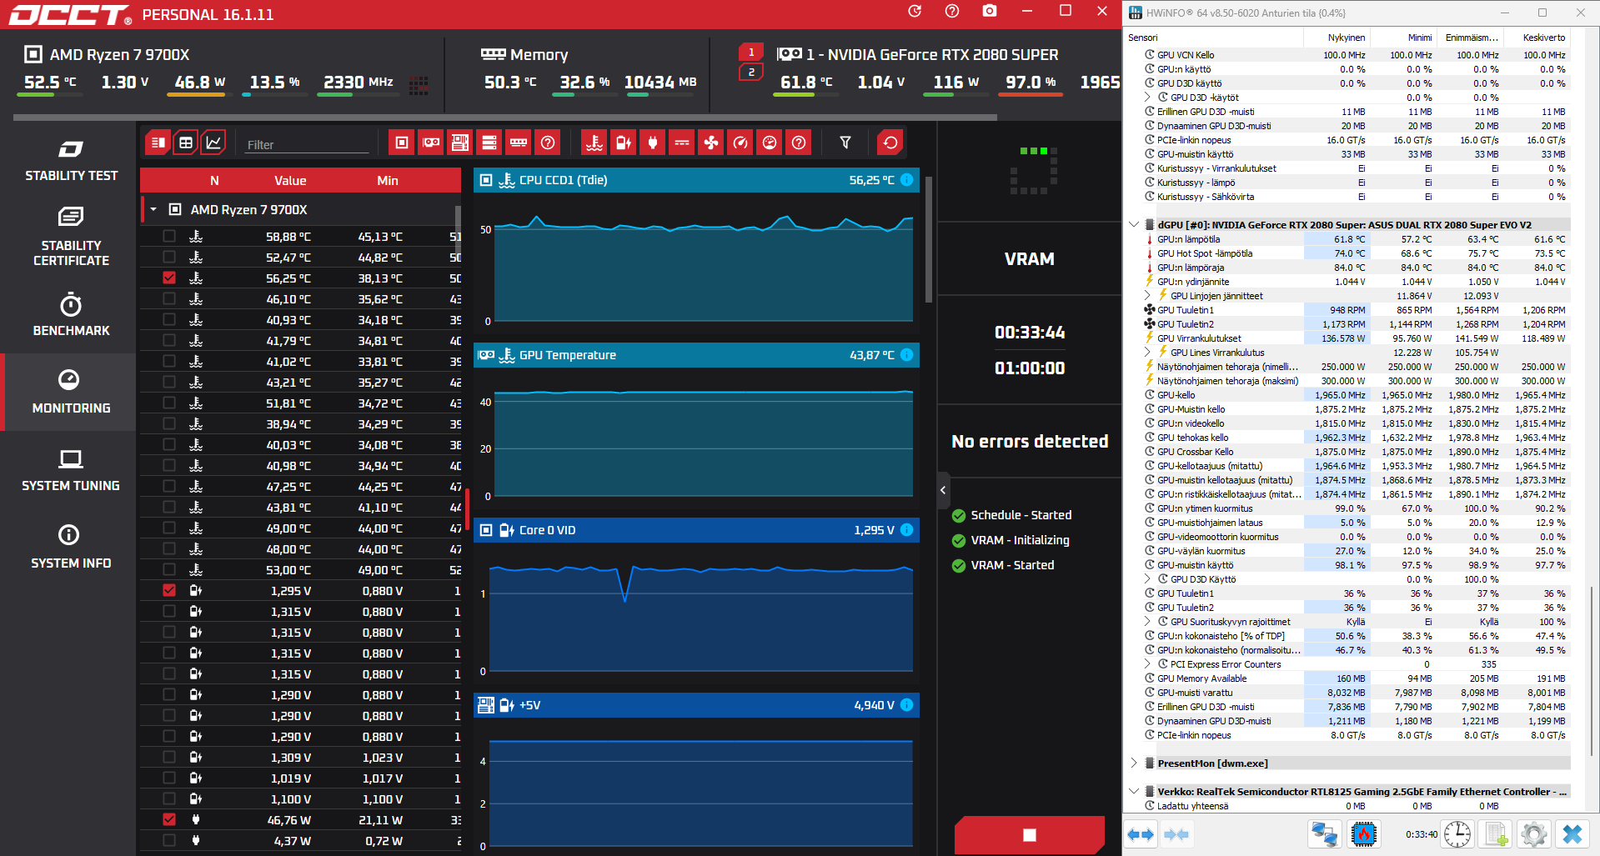Screen dimensions: 1600x856
Task: Switch to GPU 2 in OCCT header
Action: pyautogui.click(x=751, y=73)
